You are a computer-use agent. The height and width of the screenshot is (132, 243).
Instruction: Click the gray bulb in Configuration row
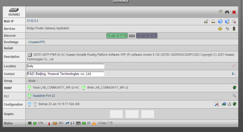pyautogui.click(x=35, y=104)
